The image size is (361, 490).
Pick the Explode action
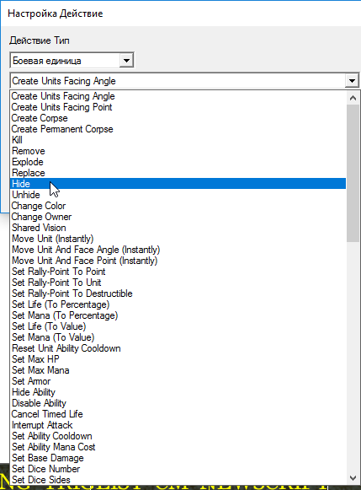178,162
